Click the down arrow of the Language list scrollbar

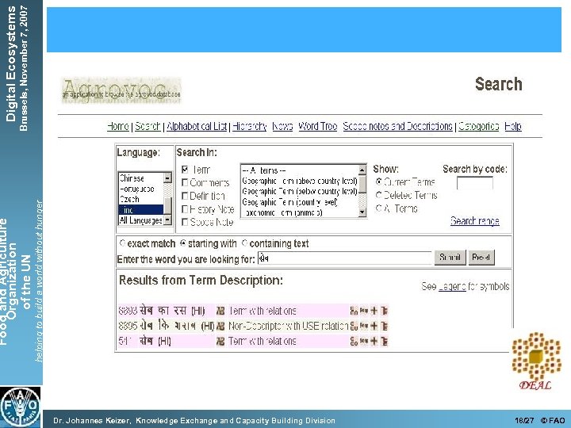point(167,220)
